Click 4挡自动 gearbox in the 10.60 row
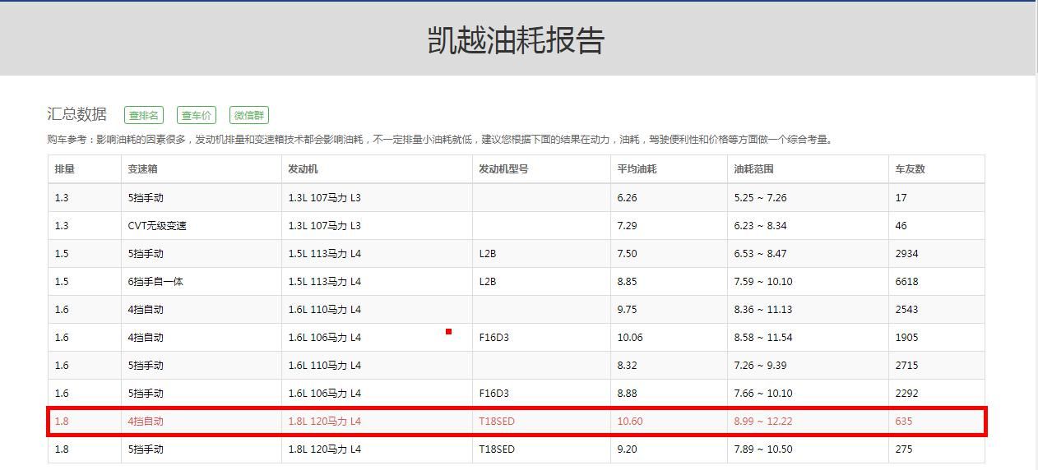 146,421
